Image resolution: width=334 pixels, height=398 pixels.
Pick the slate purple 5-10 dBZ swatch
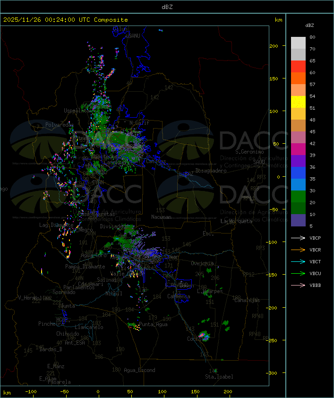point(298,220)
